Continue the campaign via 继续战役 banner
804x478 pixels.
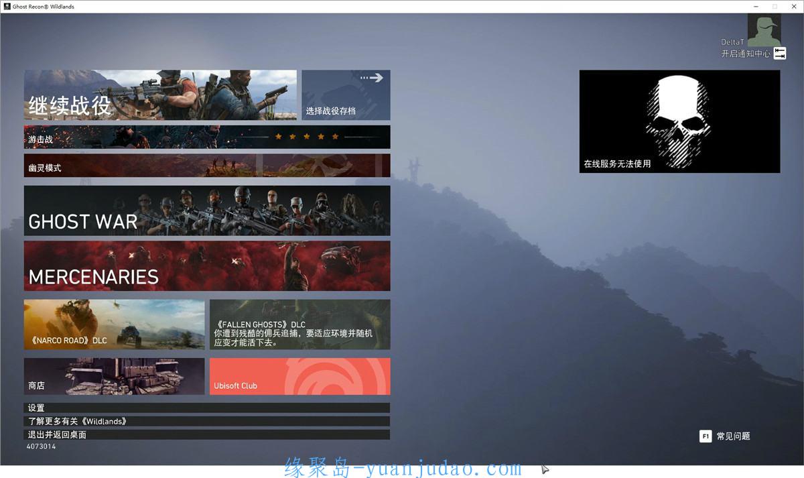[160, 95]
